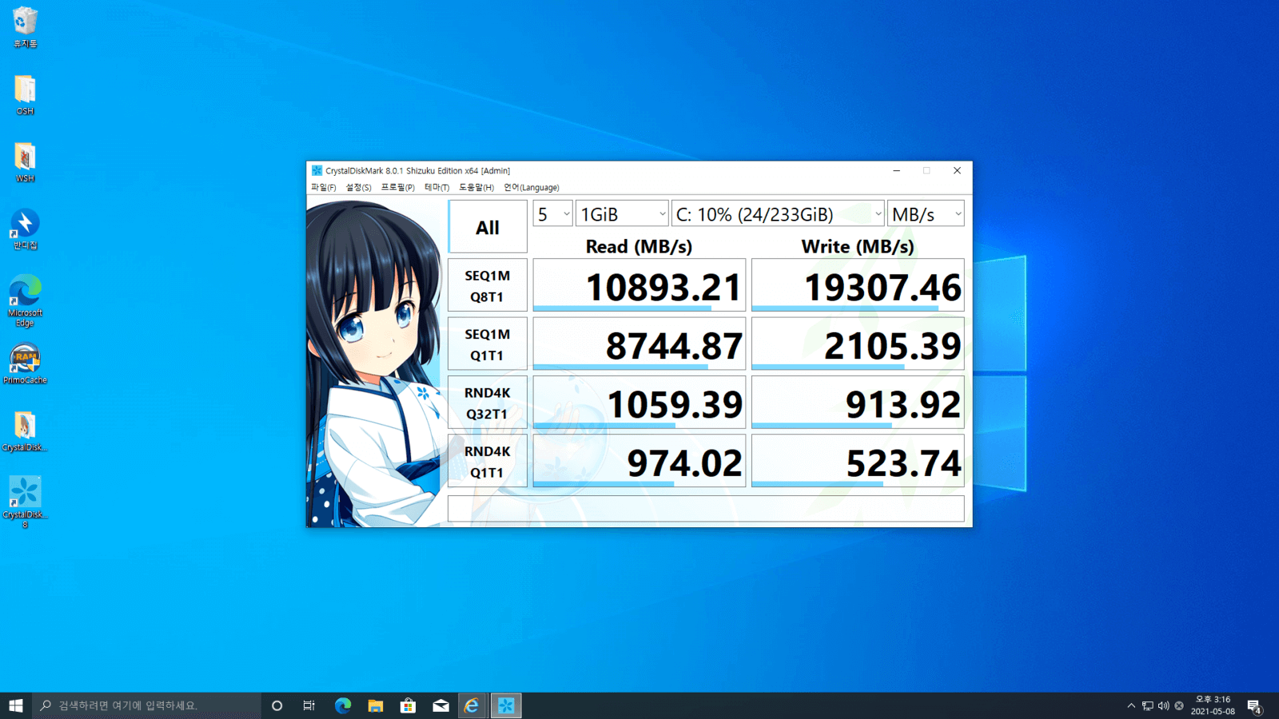Viewport: 1279px width, 719px height.
Task: Open the volume tray icon
Action: [x=1163, y=705]
